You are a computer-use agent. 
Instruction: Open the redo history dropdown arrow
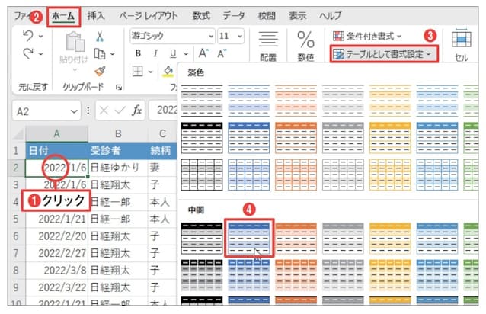tap(40, 54)
